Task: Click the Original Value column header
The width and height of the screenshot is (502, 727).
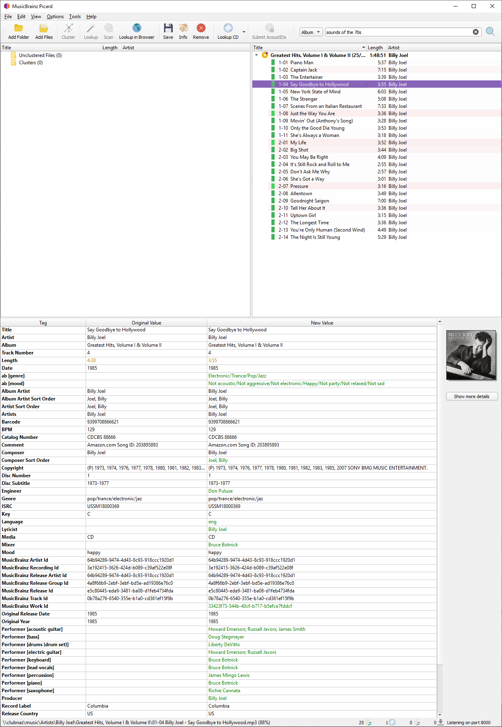Action: [146, 322]
